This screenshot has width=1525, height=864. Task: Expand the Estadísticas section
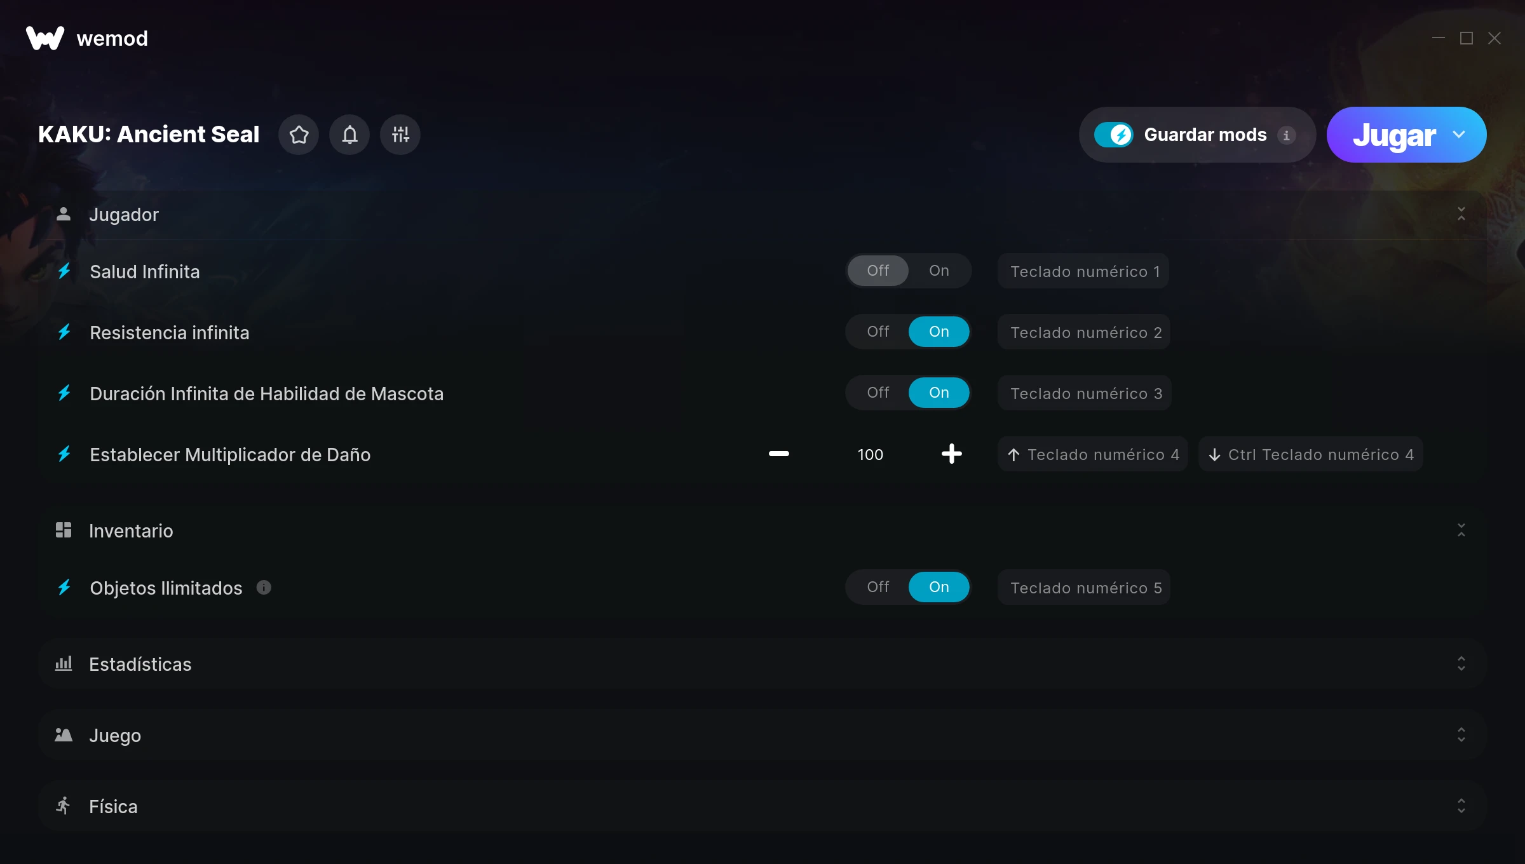tap(1461, 664)
